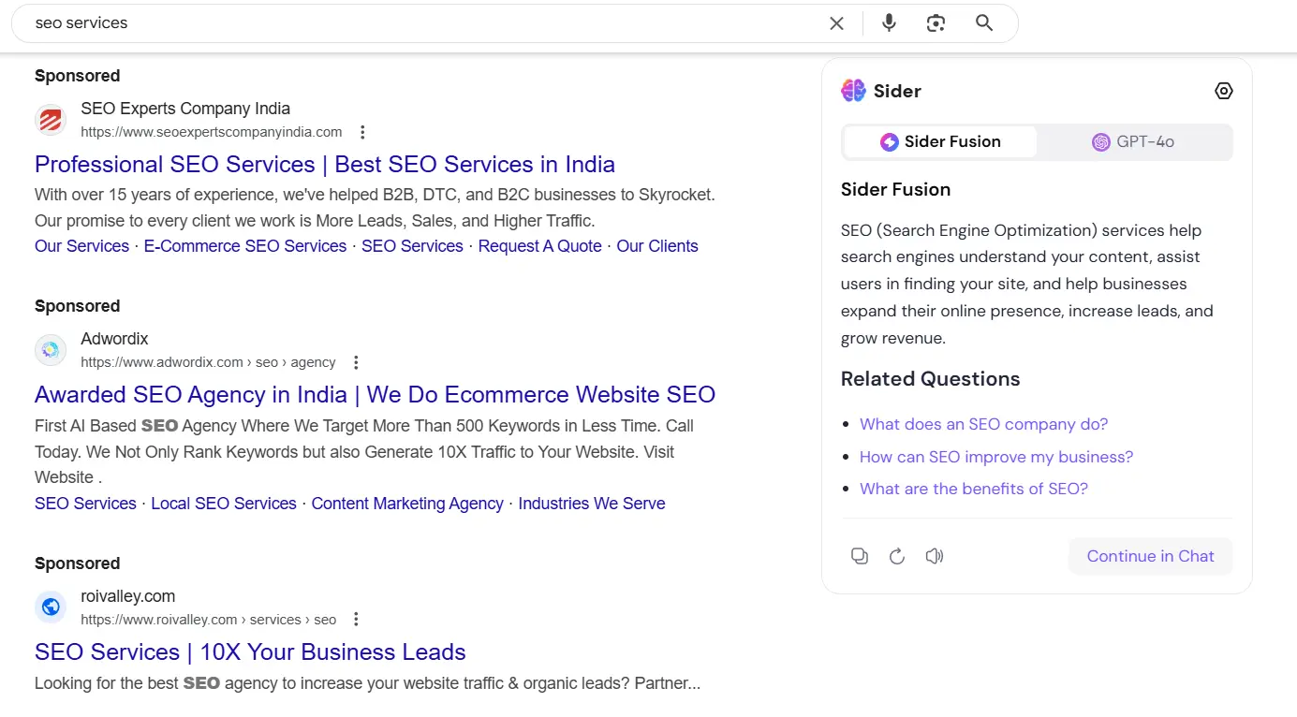Open the Our Clients sitelink
Viewport: 1297px width, 717px height.
pos(657,246)
